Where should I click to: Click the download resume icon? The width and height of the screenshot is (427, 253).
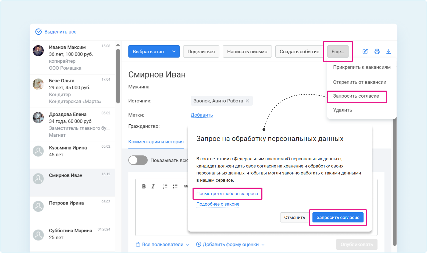389,51
